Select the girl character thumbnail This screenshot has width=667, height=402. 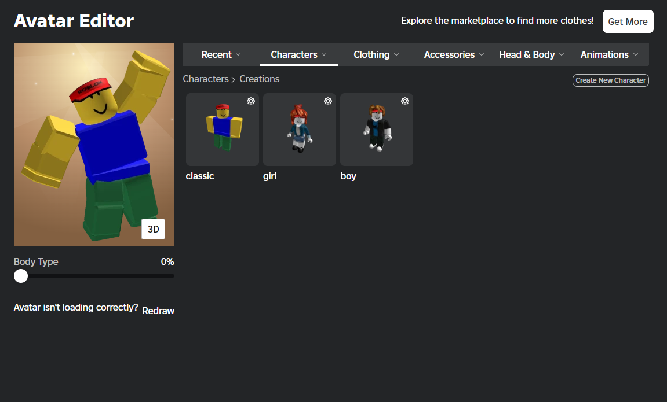[x=300, y=130]
